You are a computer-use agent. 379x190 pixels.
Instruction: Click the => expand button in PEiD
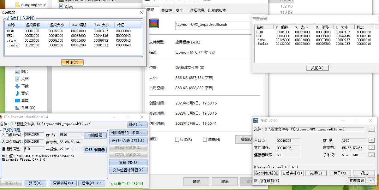coord(371,181)
